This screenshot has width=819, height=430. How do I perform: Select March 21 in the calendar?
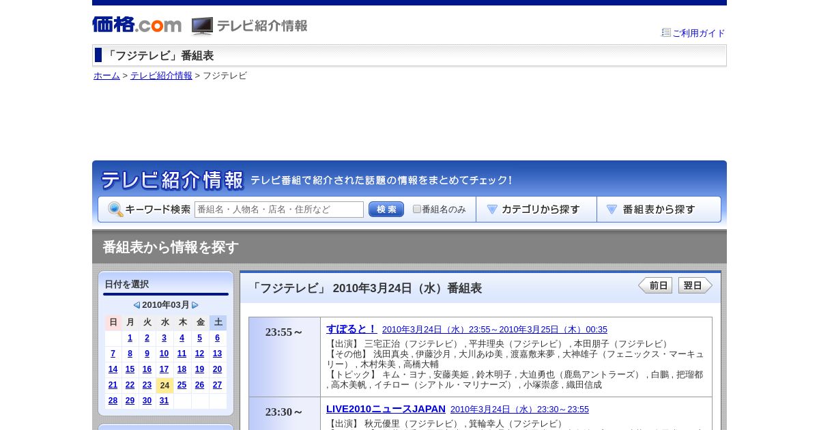(113, 385)
